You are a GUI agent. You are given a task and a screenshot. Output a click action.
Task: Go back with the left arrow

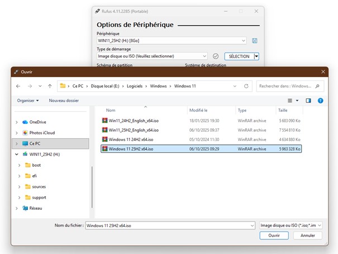[18, 86]
